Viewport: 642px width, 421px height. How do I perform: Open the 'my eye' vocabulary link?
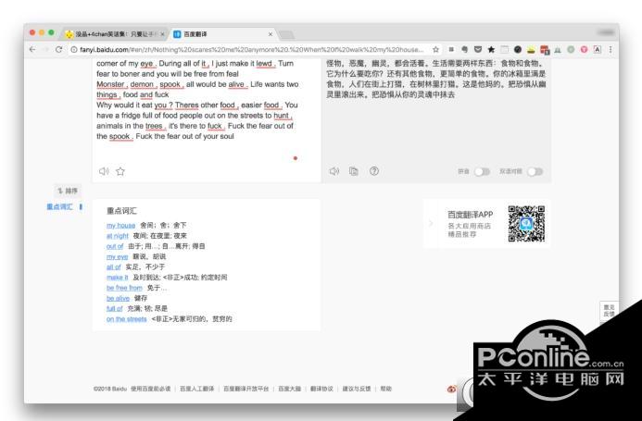117,256
